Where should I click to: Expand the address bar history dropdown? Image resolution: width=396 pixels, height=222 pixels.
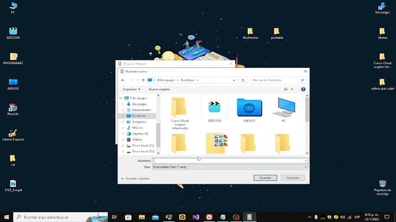(234, 80)
